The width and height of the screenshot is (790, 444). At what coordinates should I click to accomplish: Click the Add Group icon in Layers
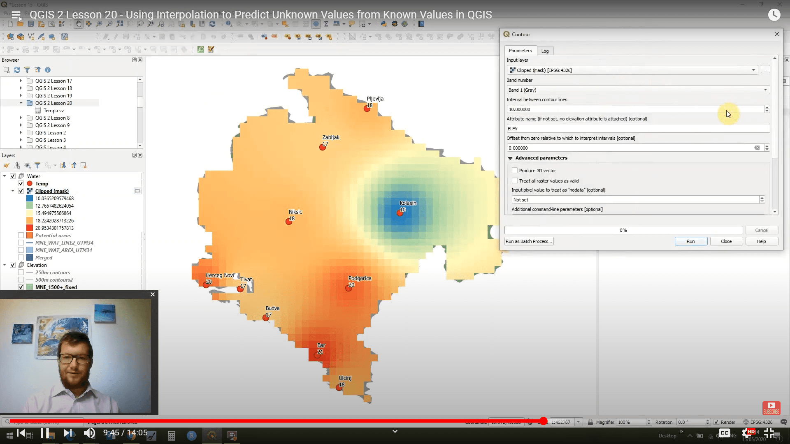17,165
